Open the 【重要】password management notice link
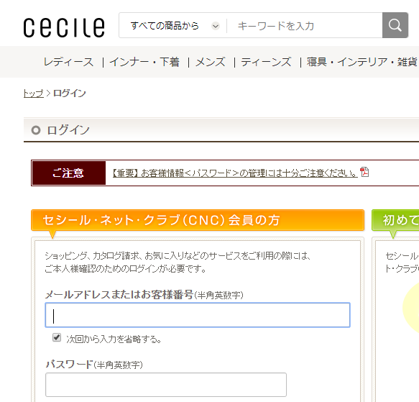 click(x=235, y=173)
